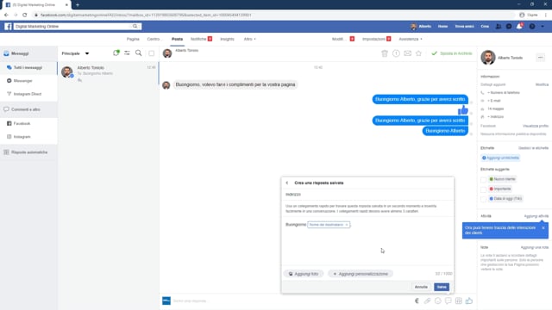Click Aggiungi attività link
The width and height of the screenshot is (552, 310).
[x=536, y=216]
